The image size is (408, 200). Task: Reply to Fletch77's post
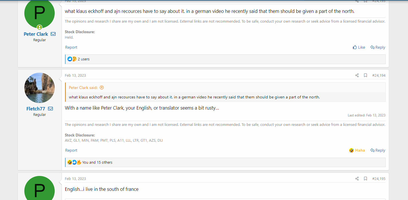coord(378,150)
